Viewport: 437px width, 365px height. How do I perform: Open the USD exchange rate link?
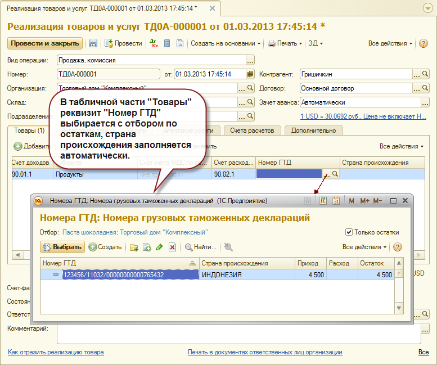click(x=363, y=116)
